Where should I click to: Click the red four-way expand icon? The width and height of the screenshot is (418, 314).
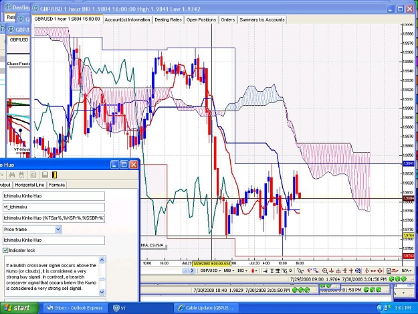[380, 270]
